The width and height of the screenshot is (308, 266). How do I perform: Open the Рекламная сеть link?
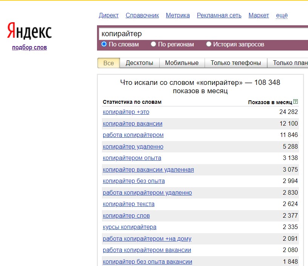click(x=219, y=15)
